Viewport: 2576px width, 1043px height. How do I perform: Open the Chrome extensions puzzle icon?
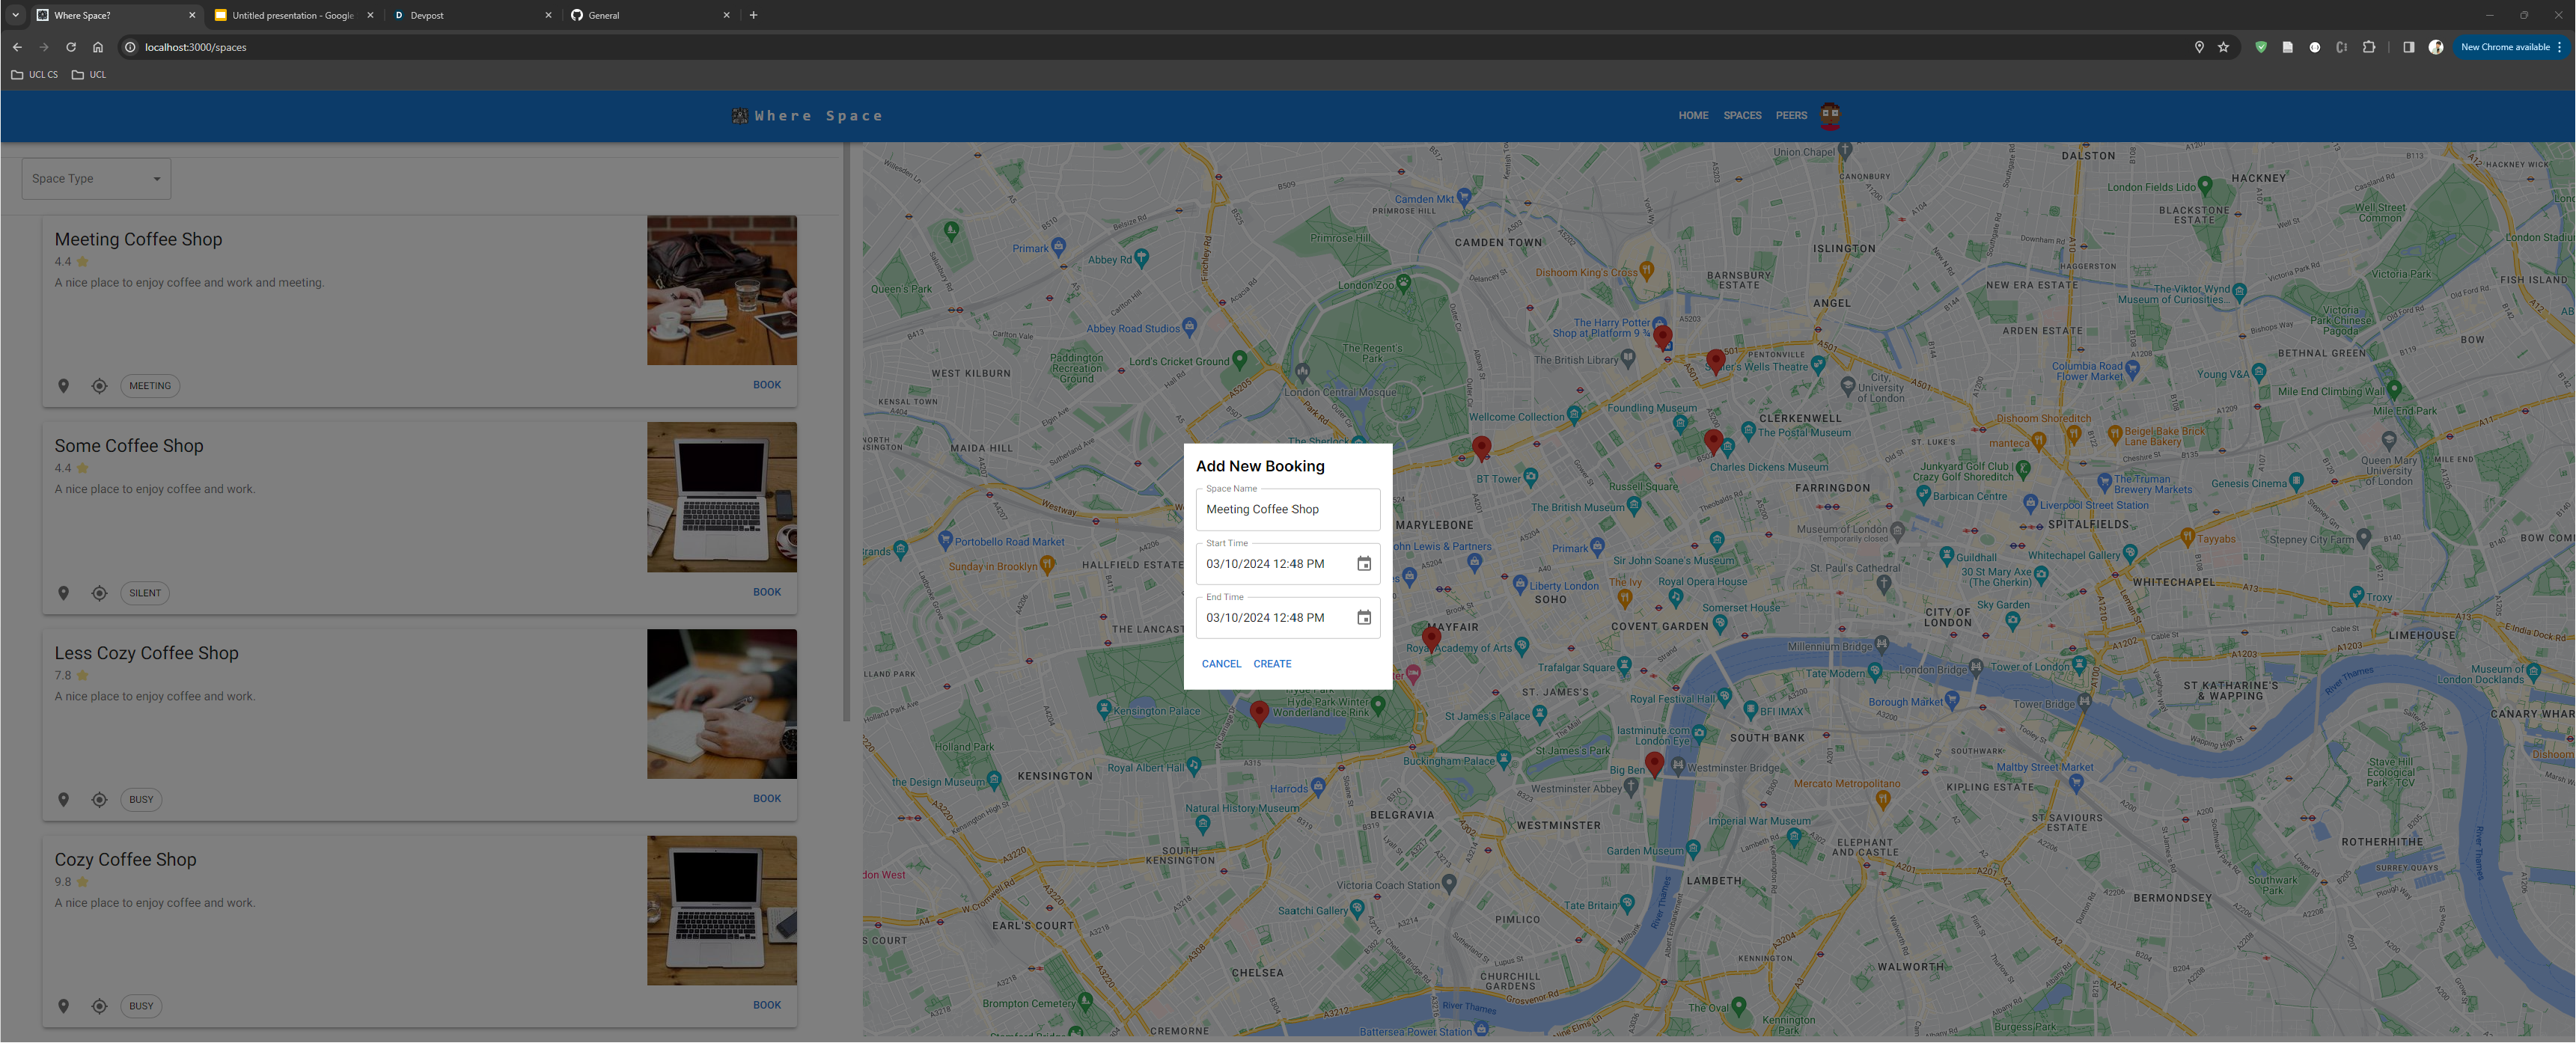(x=2369, y=47)
